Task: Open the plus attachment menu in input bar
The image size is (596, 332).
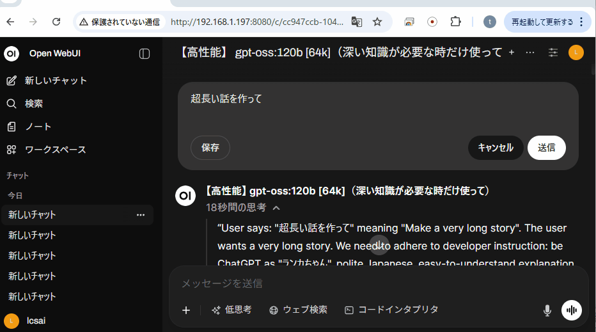Action: [186, 310]
